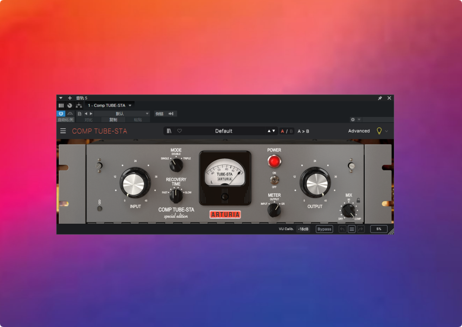
Task: Grab the striped resize handle corner
Action: (391, 231)
